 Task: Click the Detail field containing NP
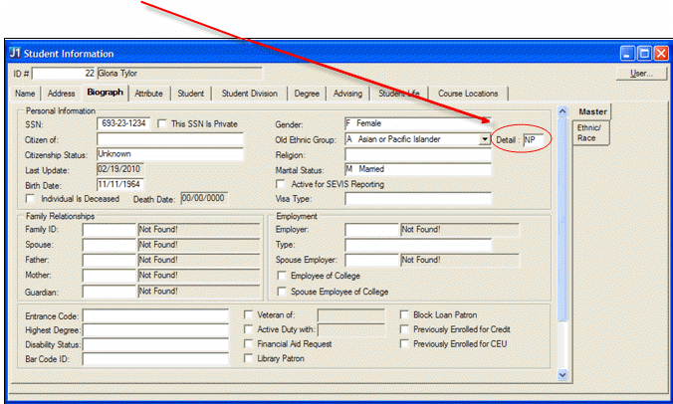533,140
